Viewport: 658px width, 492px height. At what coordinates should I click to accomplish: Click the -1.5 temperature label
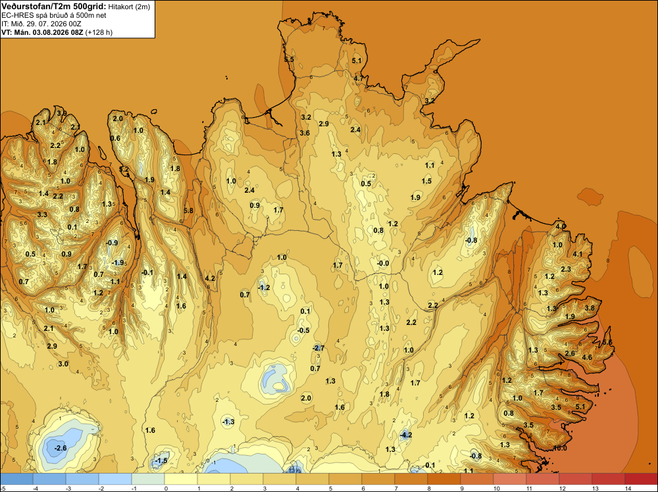point(161,460)
